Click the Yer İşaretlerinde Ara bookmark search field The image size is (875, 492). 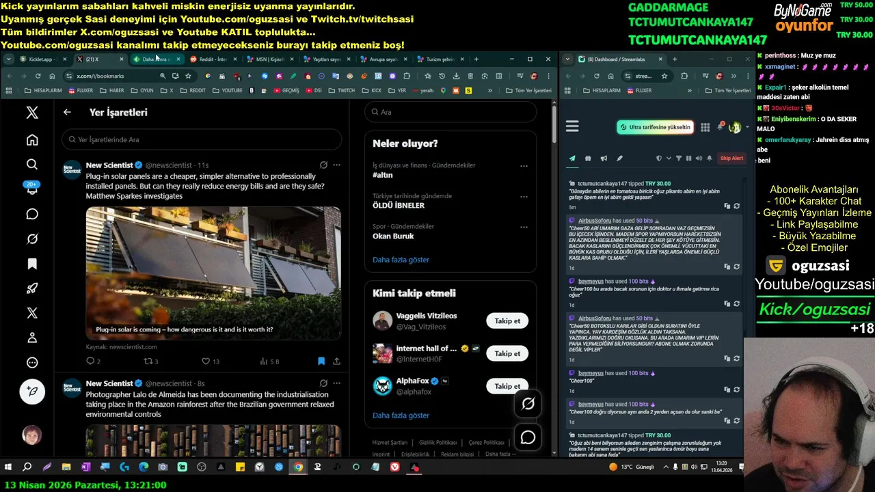pos(202,139)
